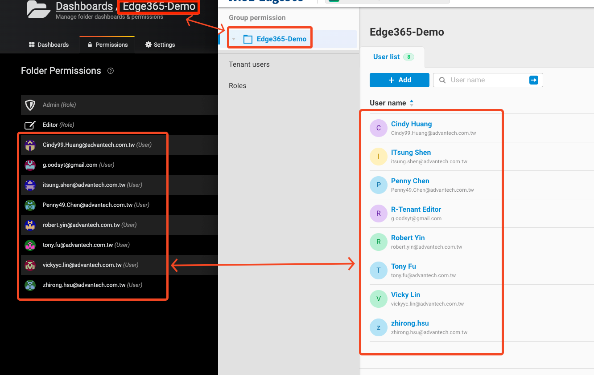Collapse the Edge365-Demo tree arrow
The image size is (594, 375).
pos(234,39)
